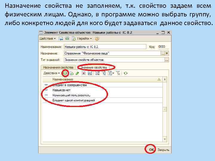Click the copy-document icon in the top toolbar
215x161 pixels.
[x=73, y=38]
